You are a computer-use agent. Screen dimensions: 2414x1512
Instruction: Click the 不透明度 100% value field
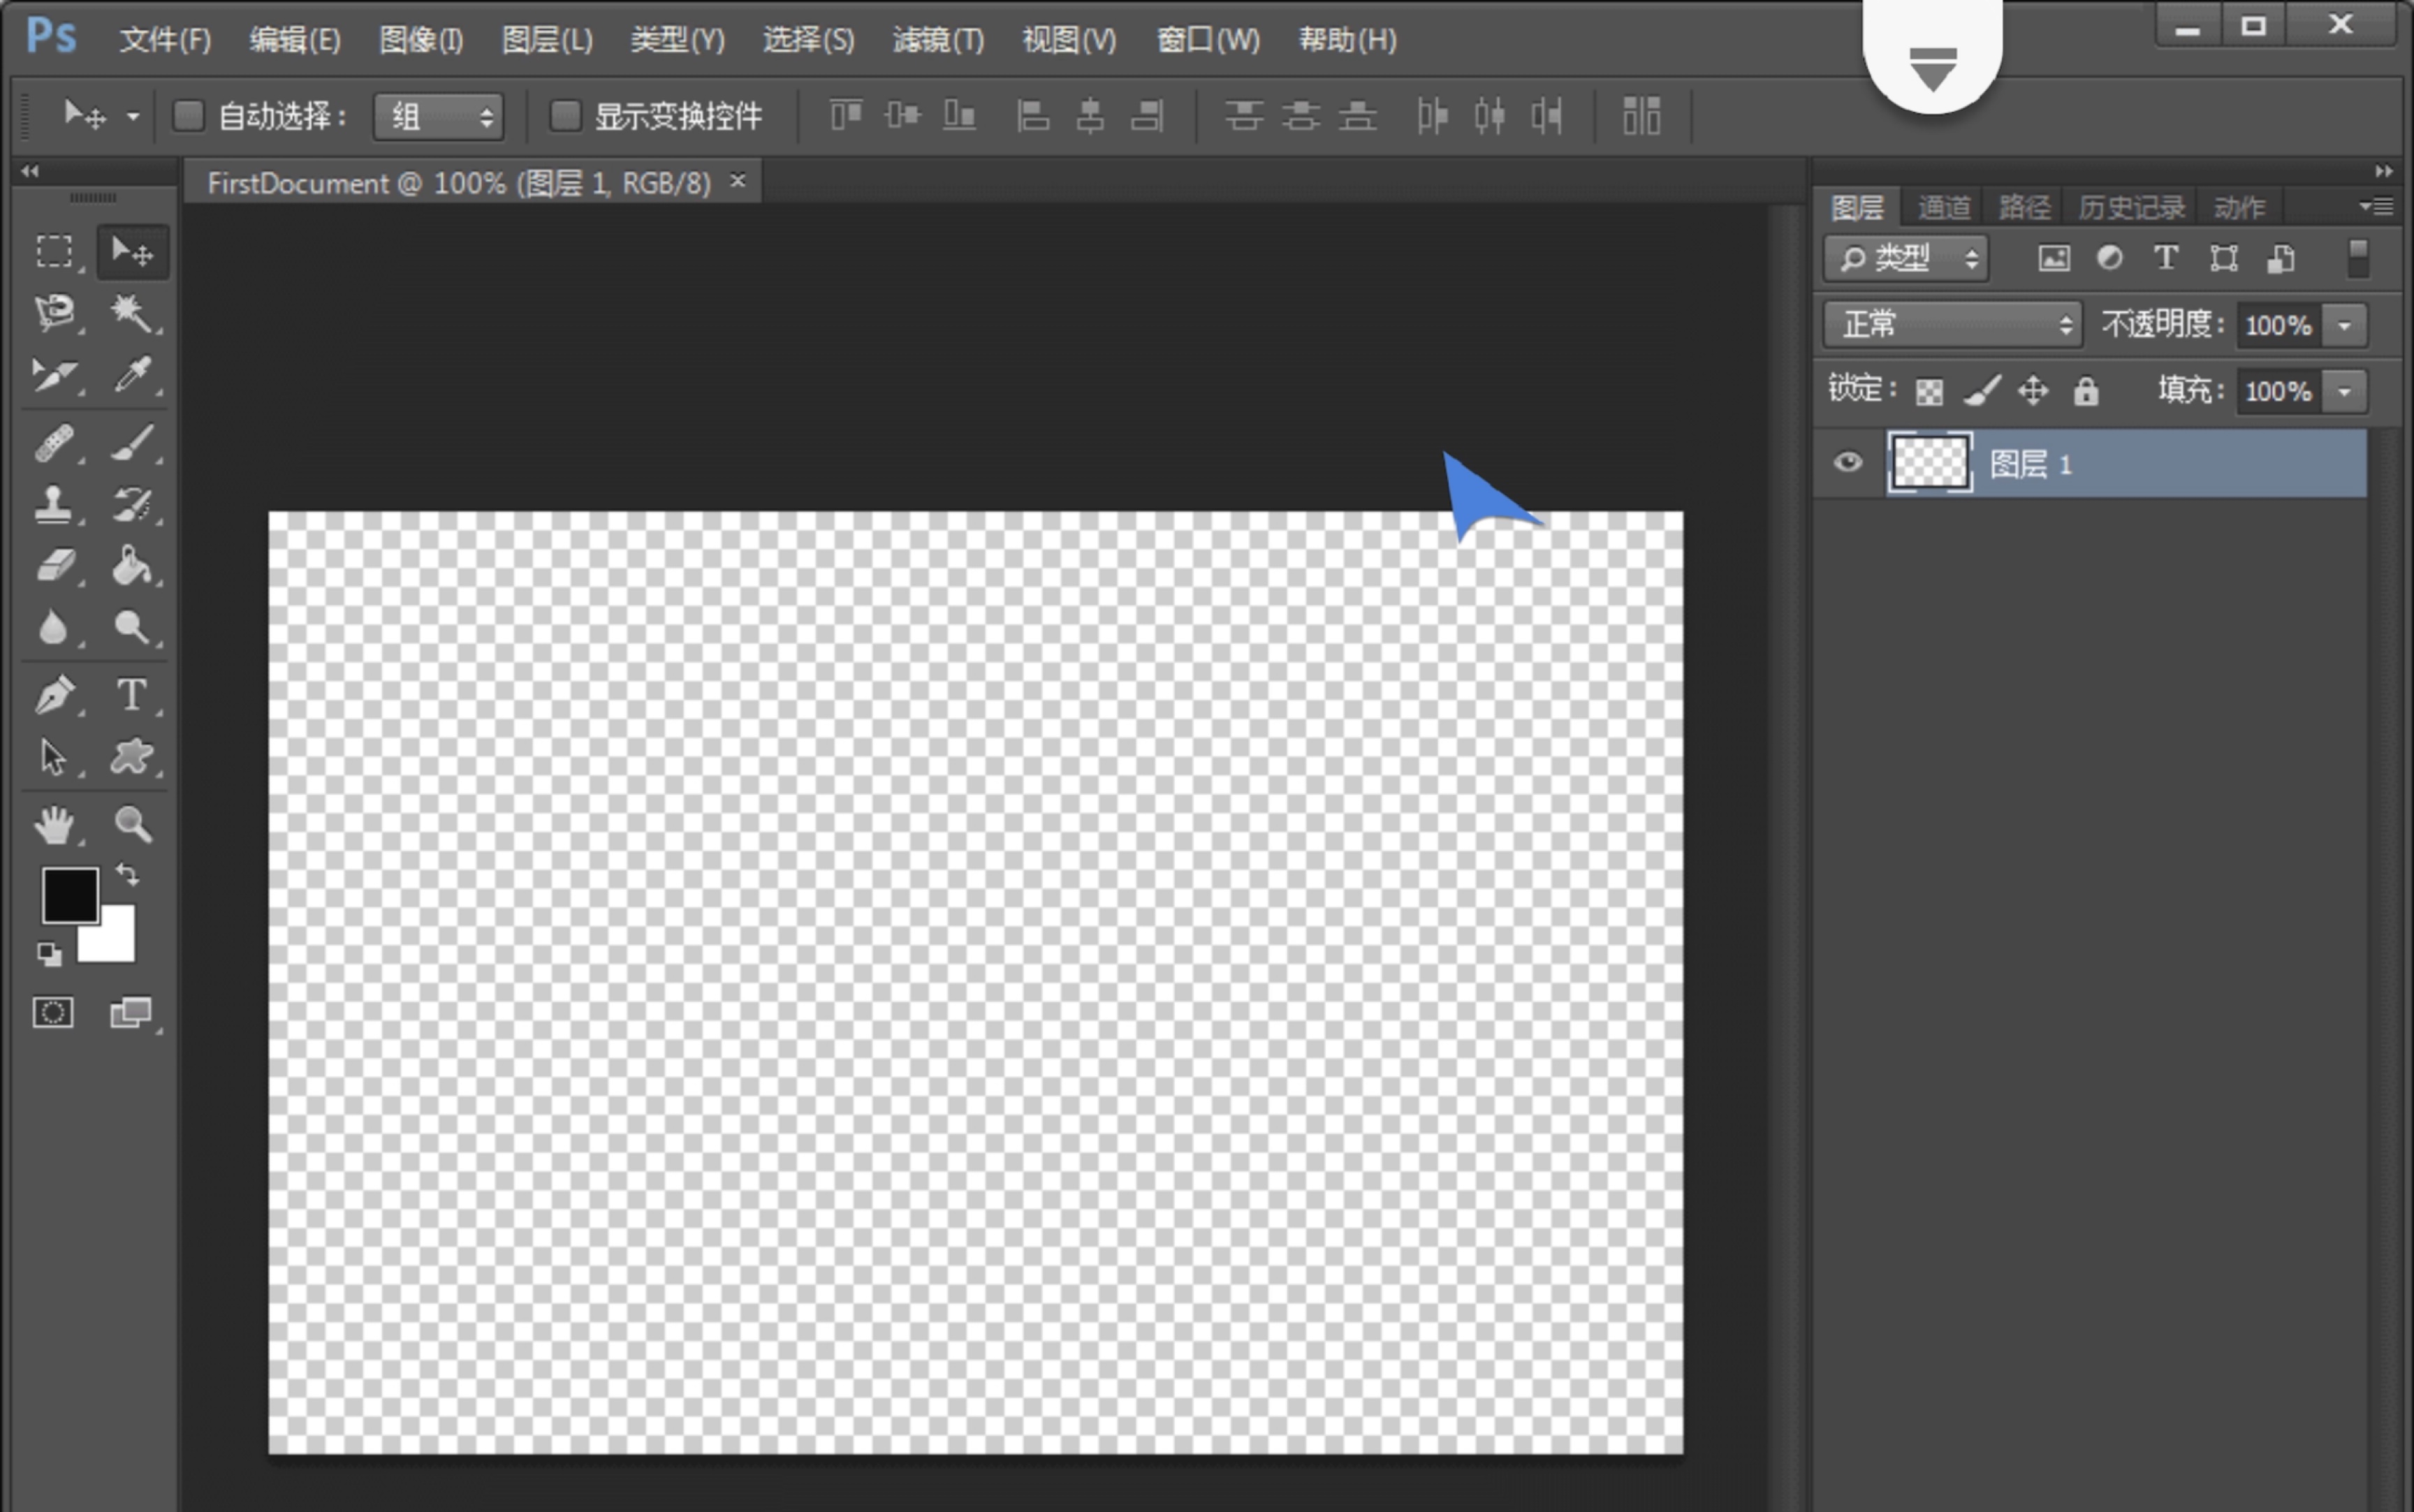pyautogui.click(x=2278, y=325)
